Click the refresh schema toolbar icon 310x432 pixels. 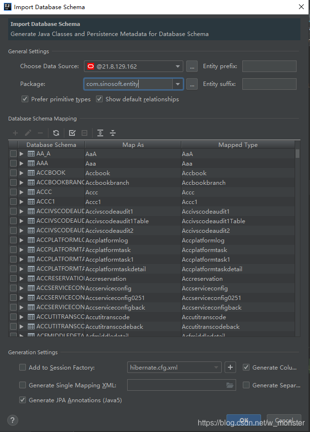point(56,133)
